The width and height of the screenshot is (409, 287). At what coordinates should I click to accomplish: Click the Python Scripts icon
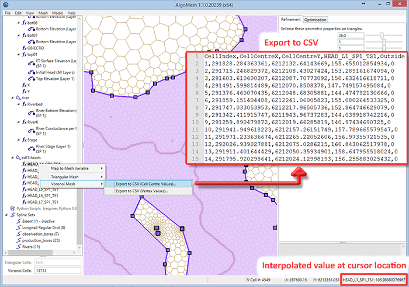[12, 208]
